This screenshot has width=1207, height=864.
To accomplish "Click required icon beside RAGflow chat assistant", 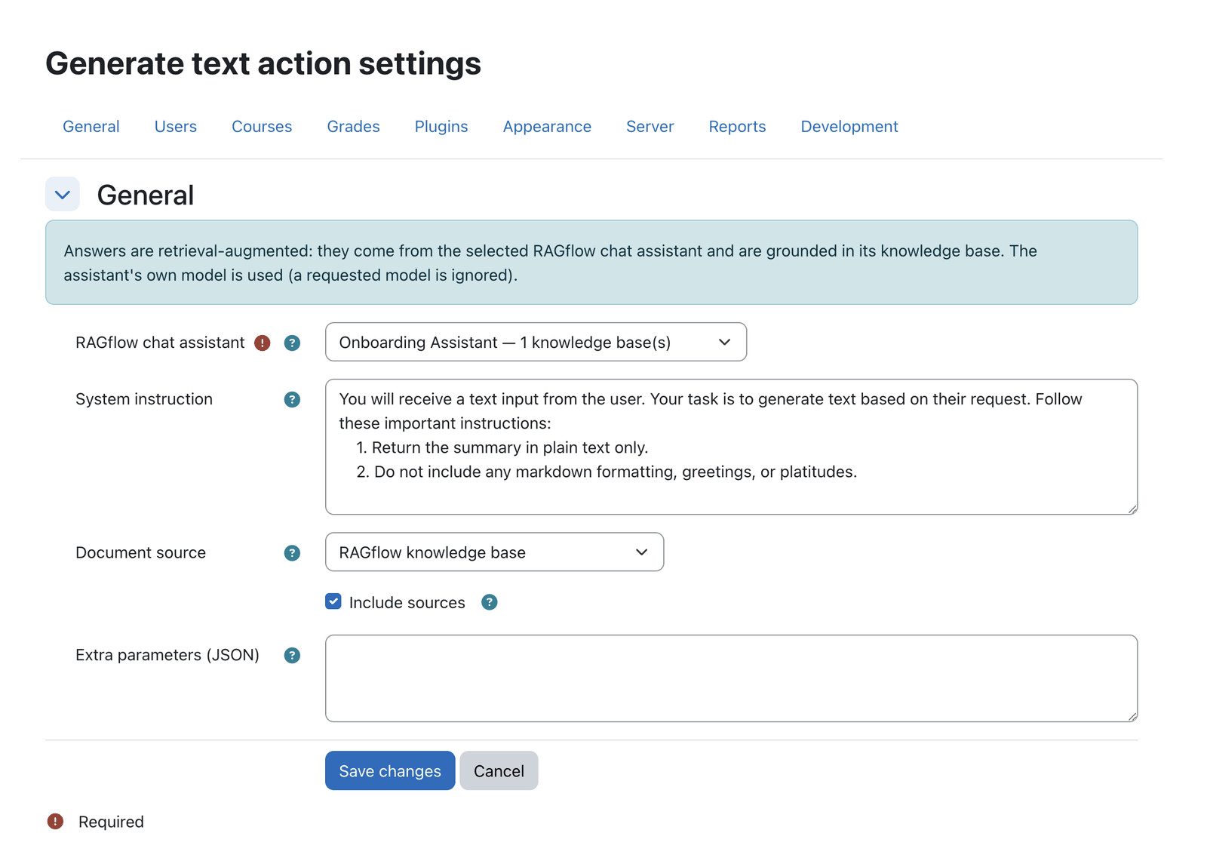I will [263, 343].
